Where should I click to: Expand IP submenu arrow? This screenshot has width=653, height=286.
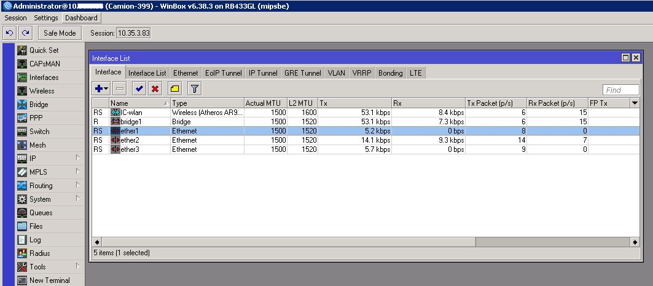pos(77,157)
